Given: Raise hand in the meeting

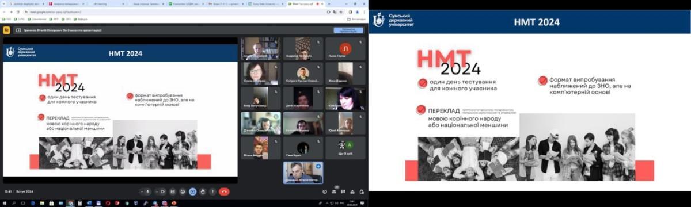Looking at the screenshot, I should coord(203,191).
